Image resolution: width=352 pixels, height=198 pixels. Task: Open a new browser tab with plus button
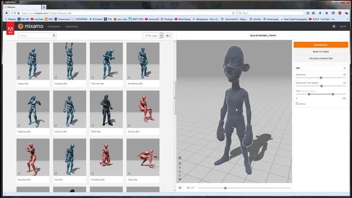[x=44, y=7]
